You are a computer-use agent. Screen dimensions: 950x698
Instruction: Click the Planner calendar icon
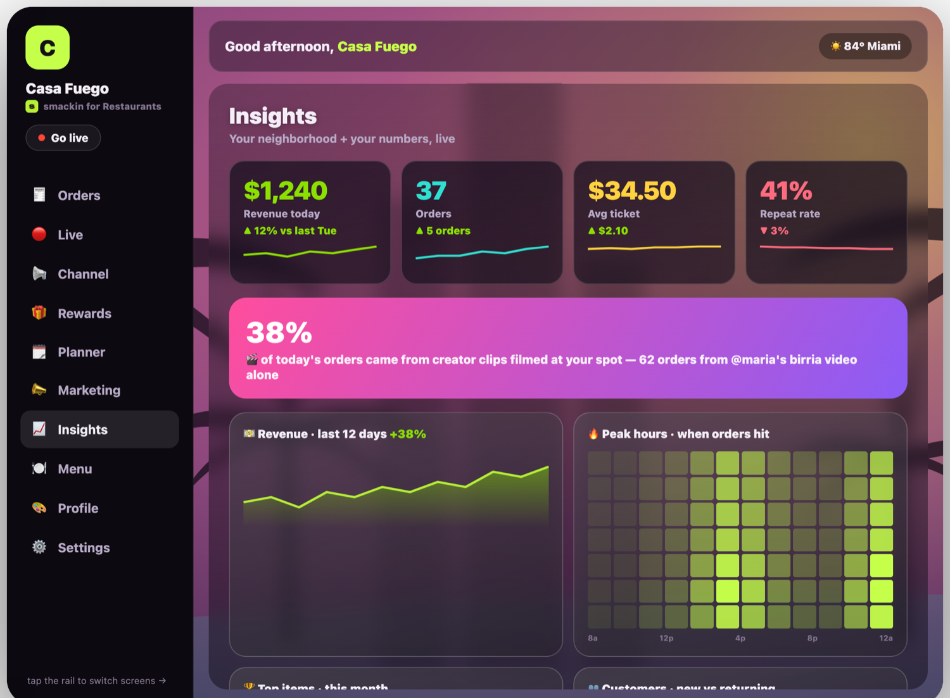[39, 352]
